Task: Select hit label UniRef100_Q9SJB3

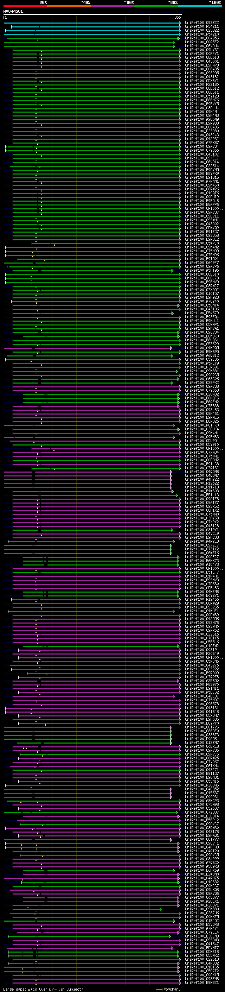Action: click(202, 410)
